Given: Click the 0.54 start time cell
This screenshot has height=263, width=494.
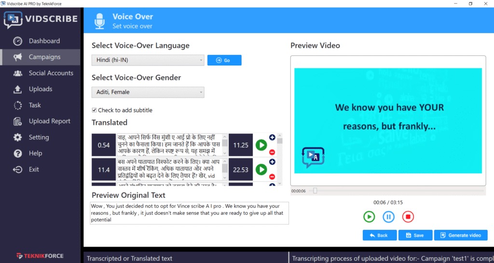Looking at the screenshot, I should [104, 145].
